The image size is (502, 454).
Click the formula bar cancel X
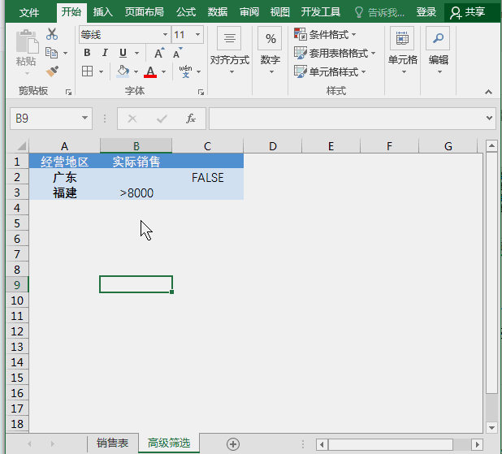coord(132,119)
